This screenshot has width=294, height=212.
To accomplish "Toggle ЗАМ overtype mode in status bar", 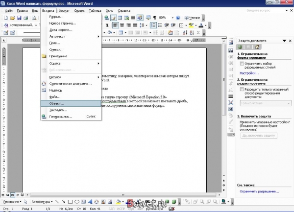I will (x=140, y=209).
